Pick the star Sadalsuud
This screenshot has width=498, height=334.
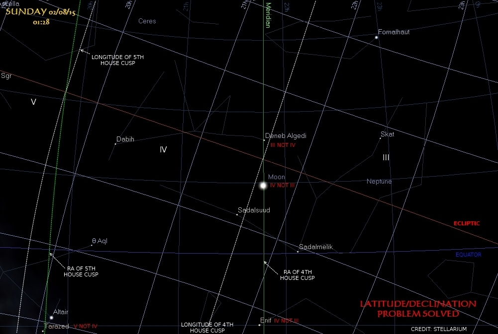(237, 214)
